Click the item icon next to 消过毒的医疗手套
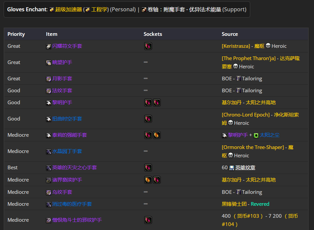Screen dimensions: 314x230 (x=49, y=204)
